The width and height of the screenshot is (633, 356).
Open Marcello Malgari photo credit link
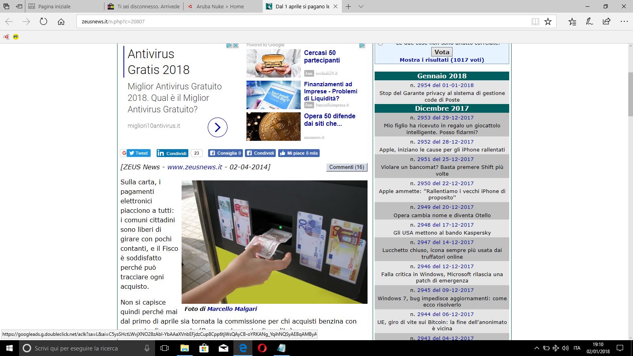232,309
